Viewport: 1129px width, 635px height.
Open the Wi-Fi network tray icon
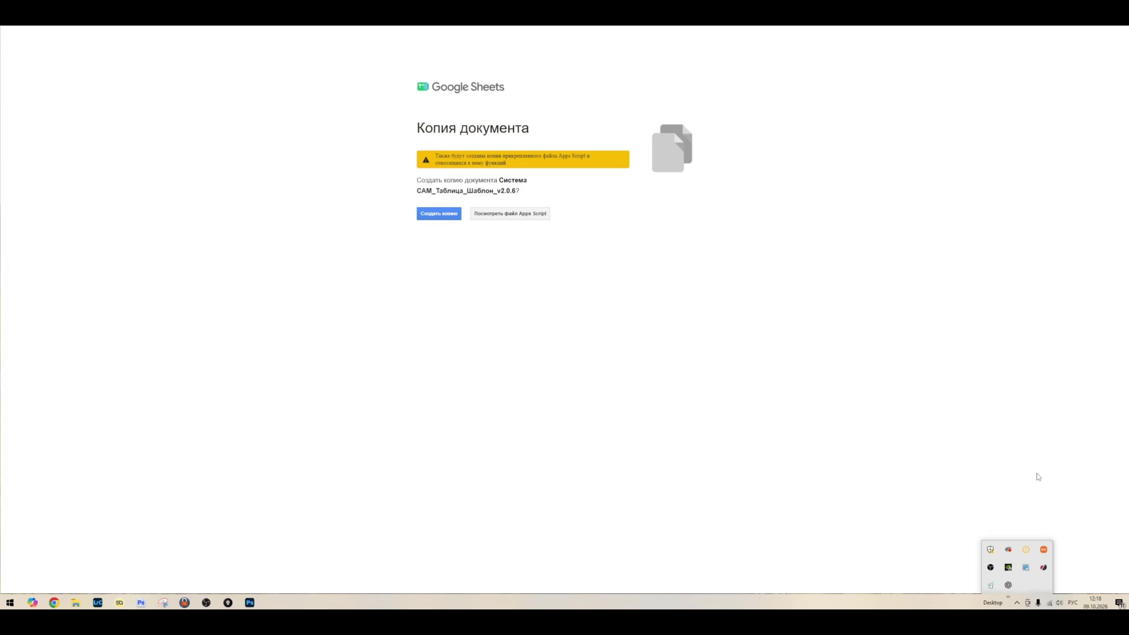pyautogui.click(x=1049, y=603)
